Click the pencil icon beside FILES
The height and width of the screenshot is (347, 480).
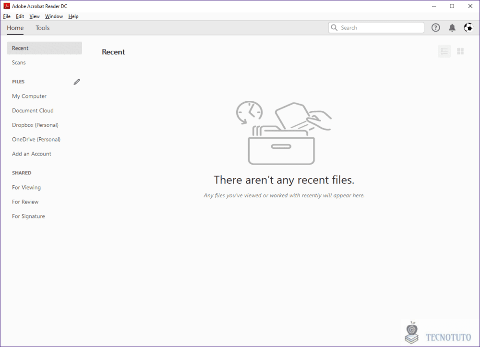click(77, 82)
